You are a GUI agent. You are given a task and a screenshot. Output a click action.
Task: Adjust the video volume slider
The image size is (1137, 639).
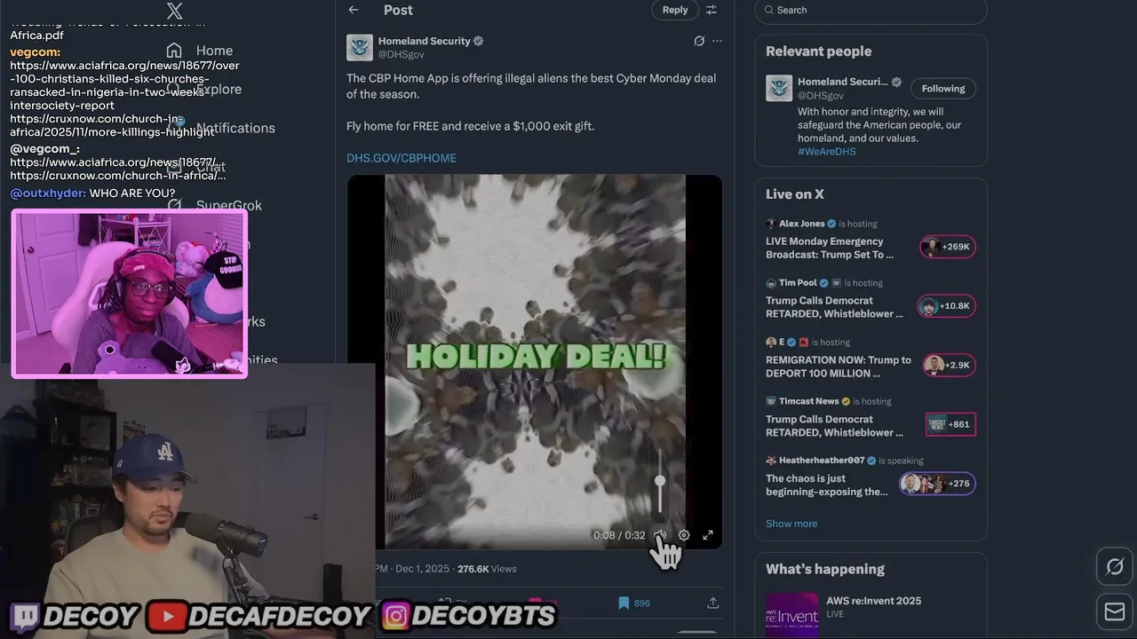660,483
